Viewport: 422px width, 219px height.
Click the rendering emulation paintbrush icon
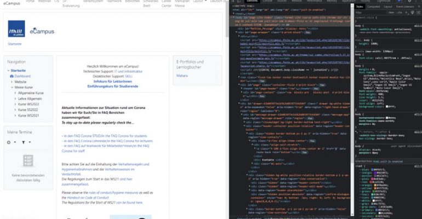click(412, 13)
